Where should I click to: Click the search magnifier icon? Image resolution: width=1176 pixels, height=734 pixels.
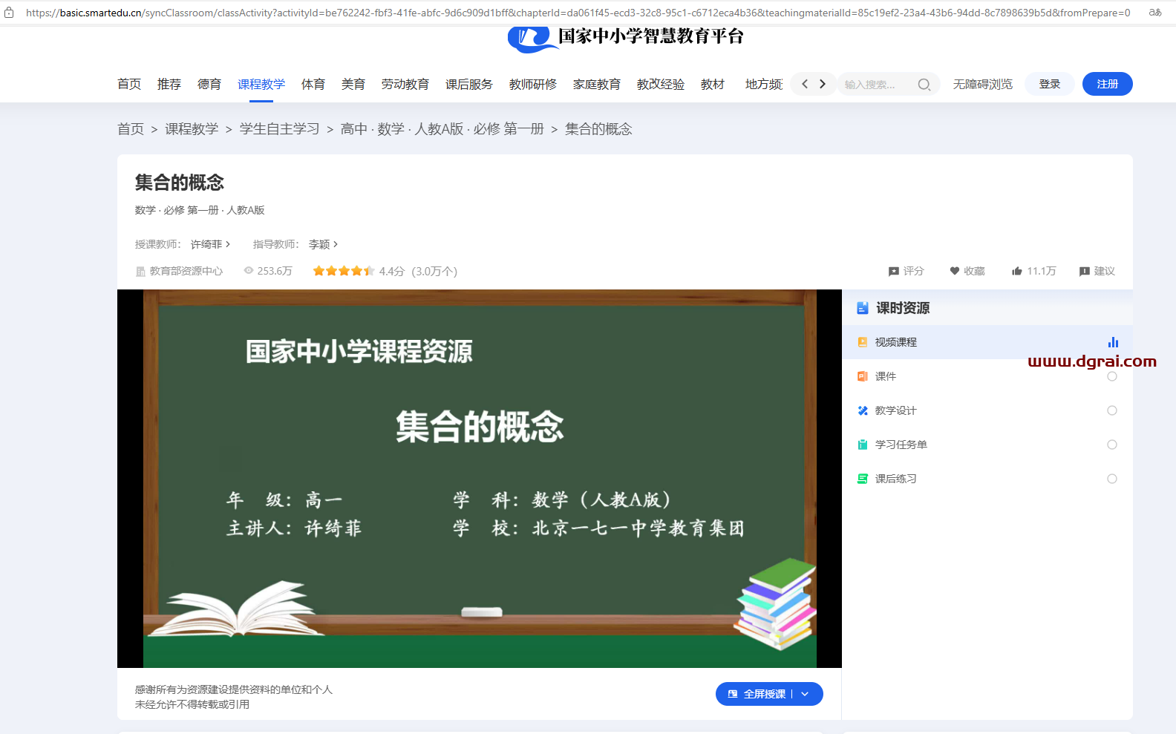924,85
